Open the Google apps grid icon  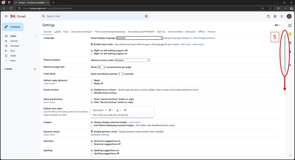click(282, 16)
